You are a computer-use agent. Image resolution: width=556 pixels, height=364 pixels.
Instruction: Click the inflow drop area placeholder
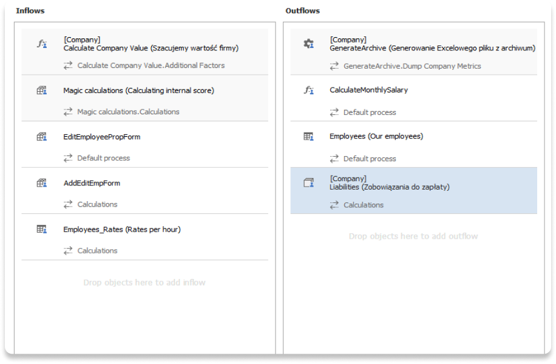144,283
